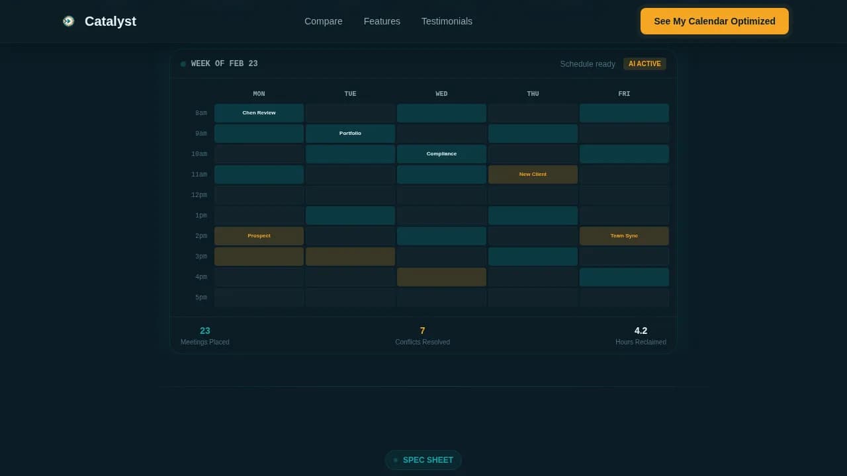Select the teal Wednesday 2pm block

coord(441,236)
